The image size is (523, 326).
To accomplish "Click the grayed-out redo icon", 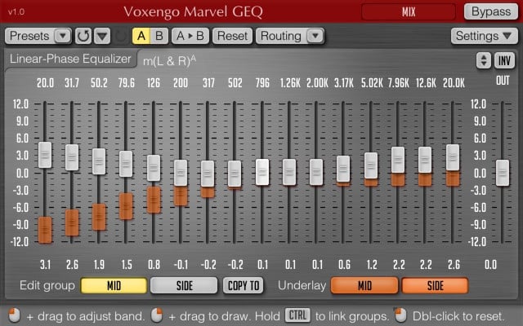I will click(x=122, y=36).
